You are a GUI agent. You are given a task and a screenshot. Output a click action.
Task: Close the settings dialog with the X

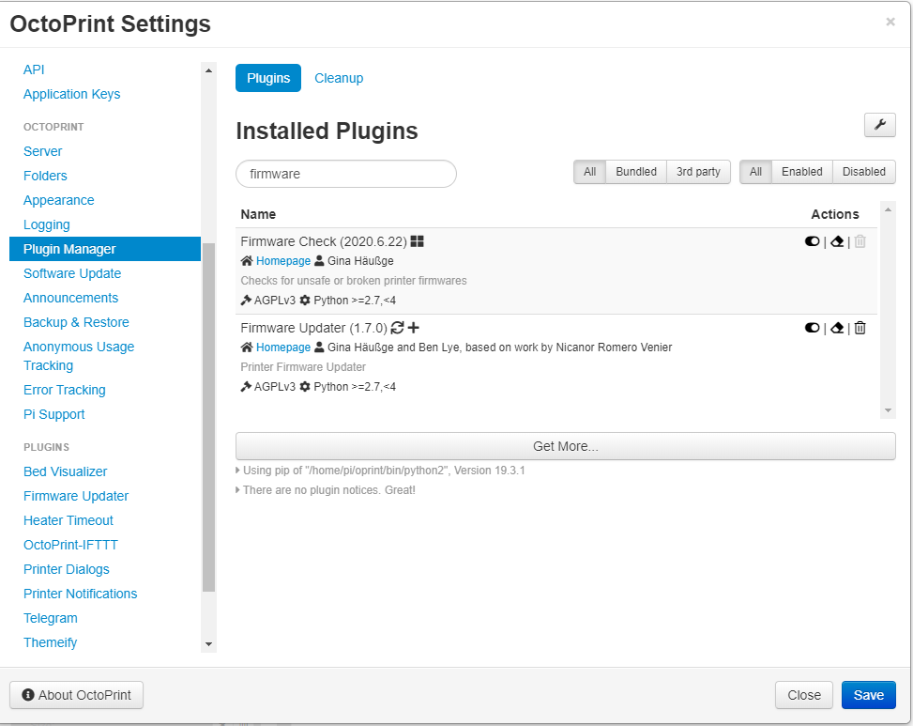point(890,23)
